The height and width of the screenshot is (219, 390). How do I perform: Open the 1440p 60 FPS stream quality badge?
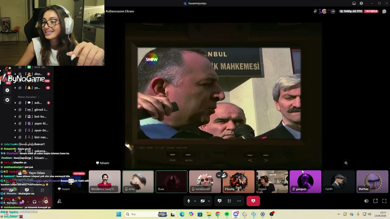tap(351, 11)
